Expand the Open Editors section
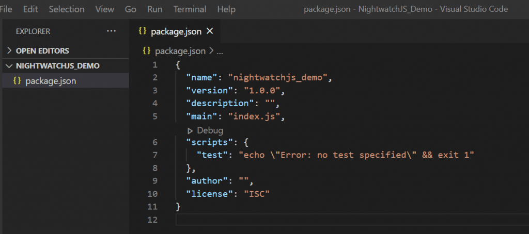 (x=42, y=51)
